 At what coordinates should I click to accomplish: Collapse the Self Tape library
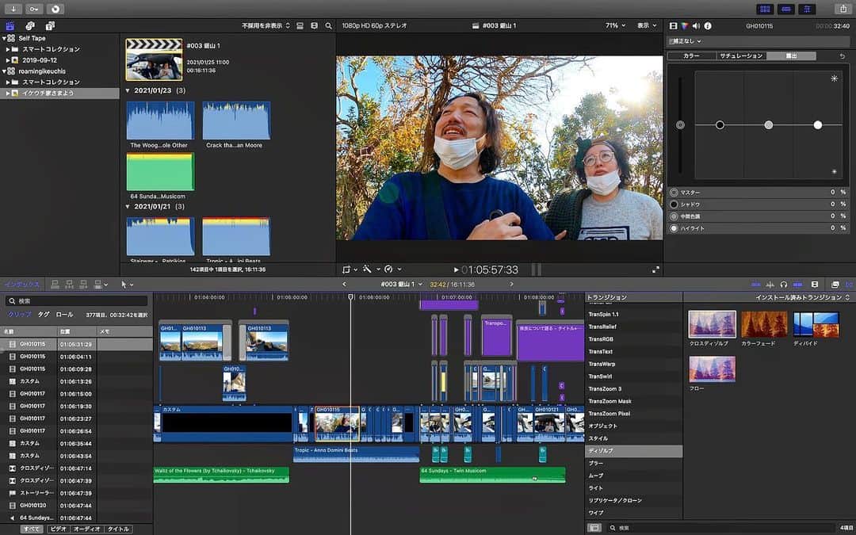tap(5, 38)
